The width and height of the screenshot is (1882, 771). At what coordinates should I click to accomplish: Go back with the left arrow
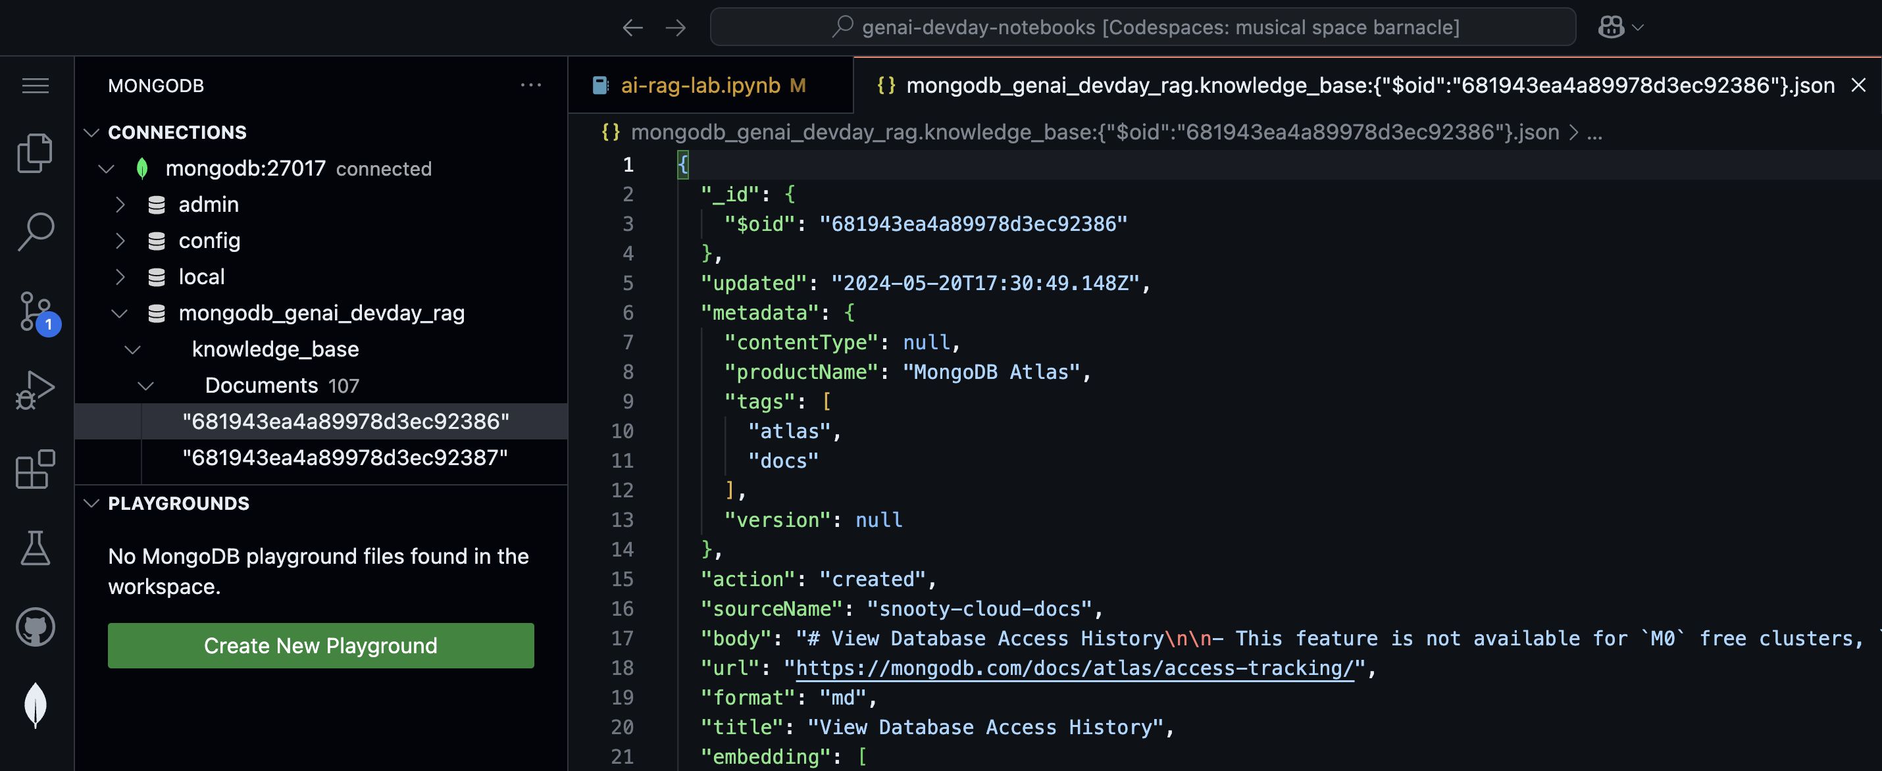click(x=632, y=28)
